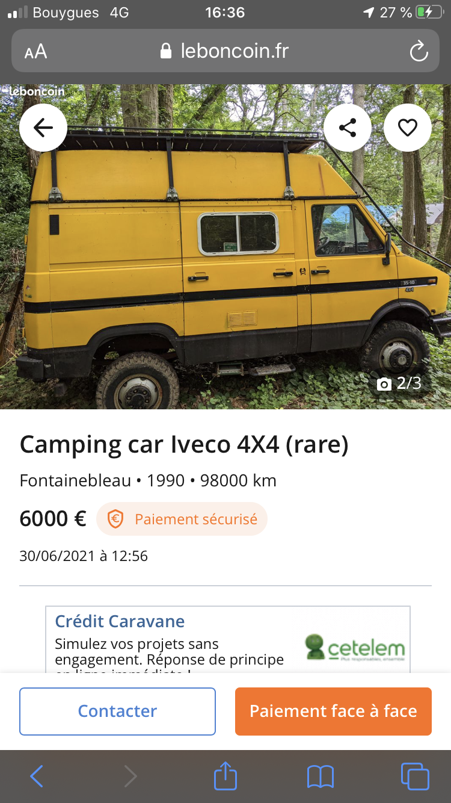This screenshot has height=803, width=451.
Task: Open the Safari bookmarks book icon
Action: [x=320, y=777]
